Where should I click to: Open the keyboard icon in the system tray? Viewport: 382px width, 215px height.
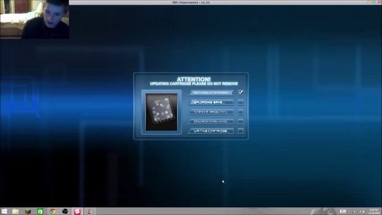[x=343, y=211]
